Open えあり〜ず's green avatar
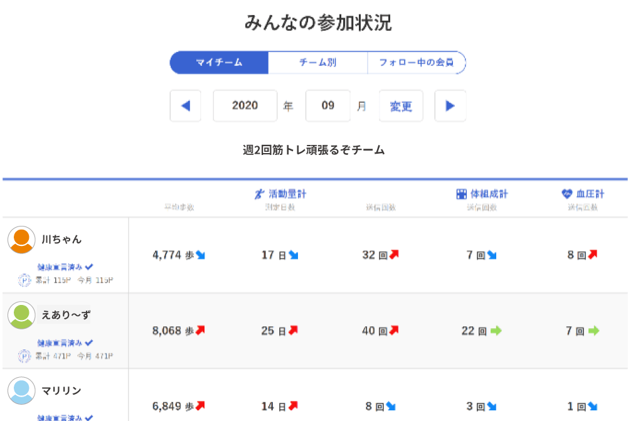 coord(21,315)
